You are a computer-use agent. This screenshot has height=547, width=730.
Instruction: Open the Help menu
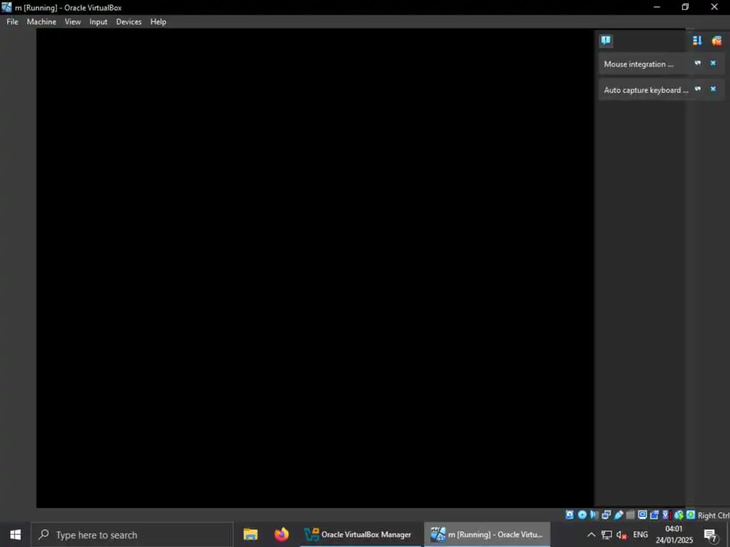coord(158,22)
